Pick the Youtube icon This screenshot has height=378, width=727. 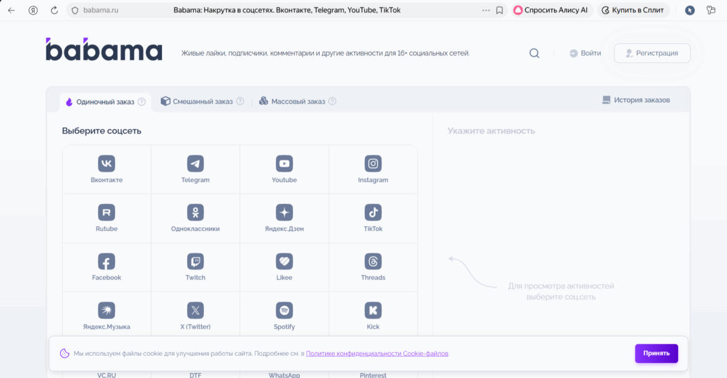[x=284, y=164]
